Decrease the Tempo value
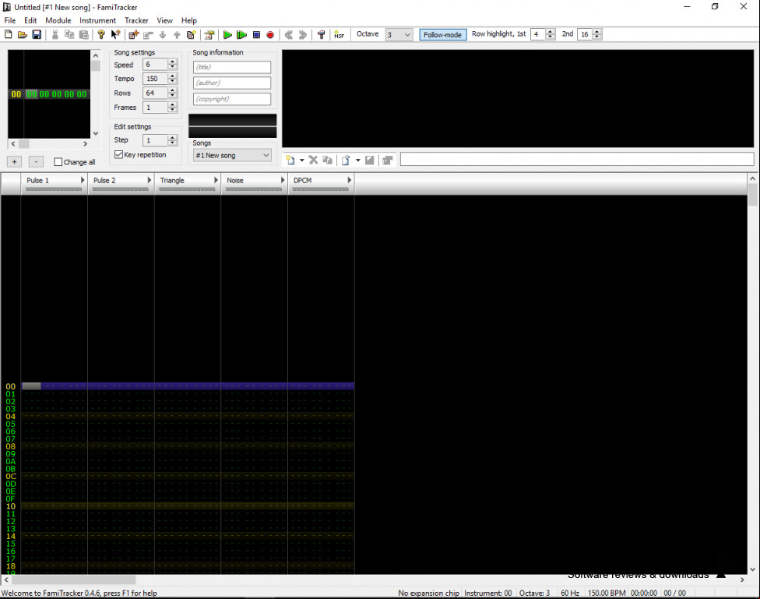Image resolution: width=760 pixels, height=599 pixels. [x=173, y=81]
